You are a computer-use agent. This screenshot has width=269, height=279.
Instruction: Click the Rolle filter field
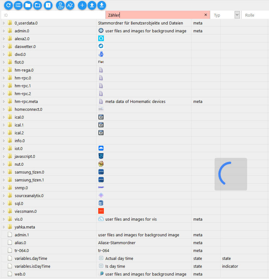pos(255,15)
